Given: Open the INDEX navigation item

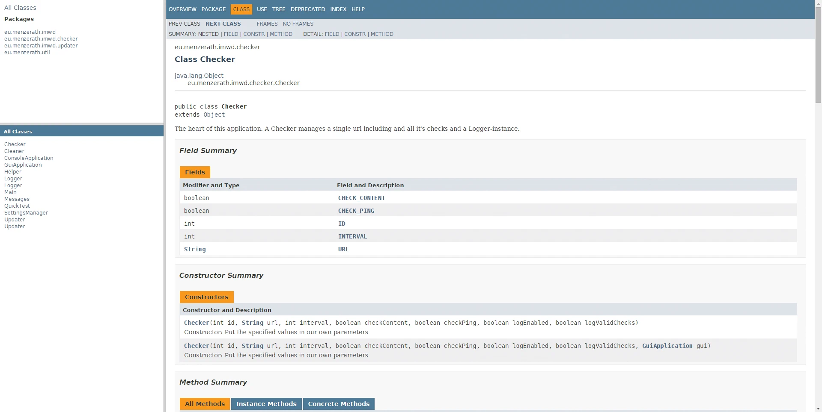Looking at the screenshot, I should (x=338, y=9).
